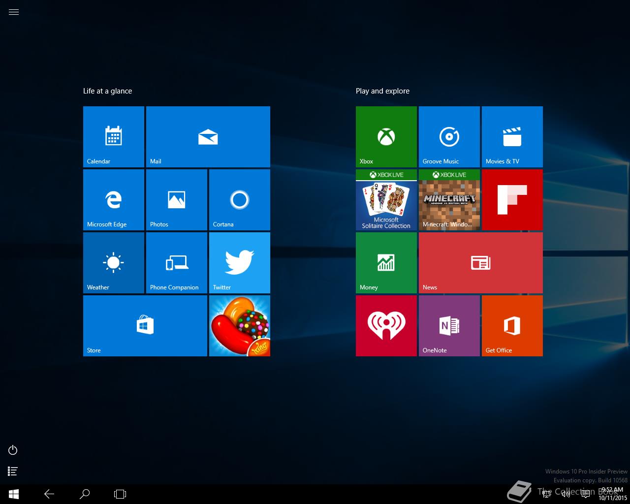Open the Photos tile
Screen dimensions: 630x504
[177, 200]
